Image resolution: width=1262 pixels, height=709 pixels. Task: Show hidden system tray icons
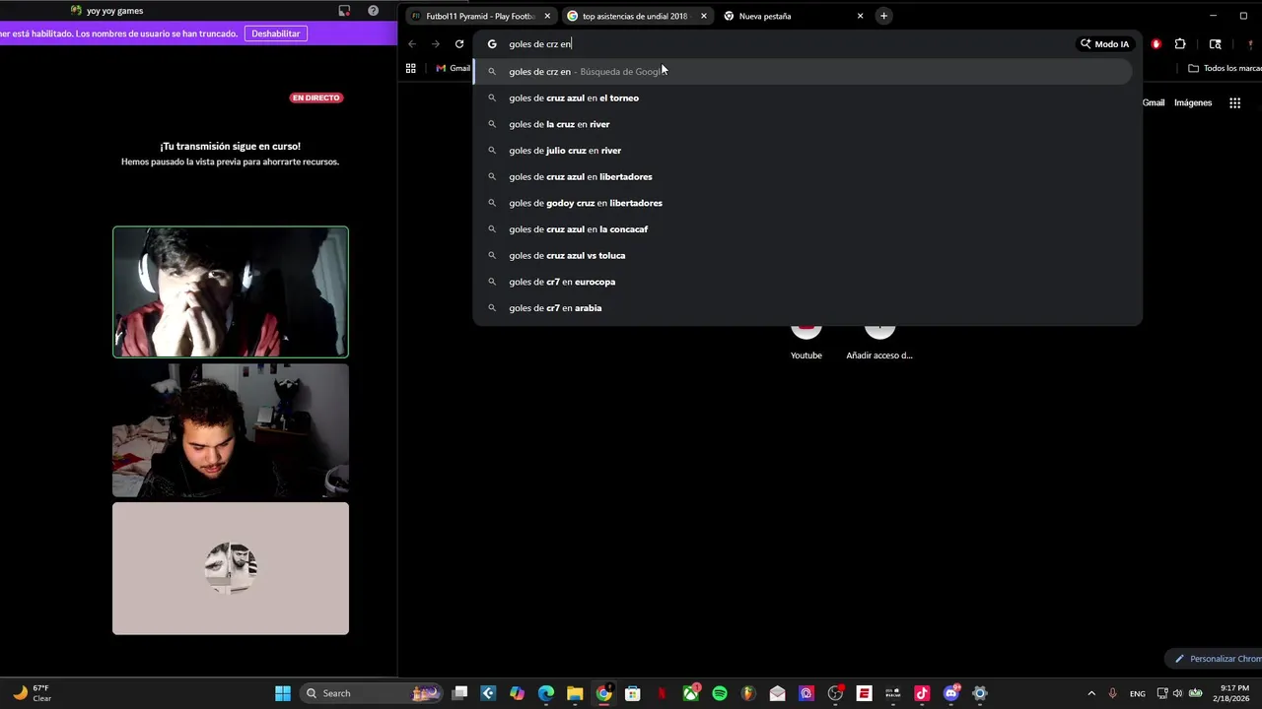click(x=1091, y=693)
